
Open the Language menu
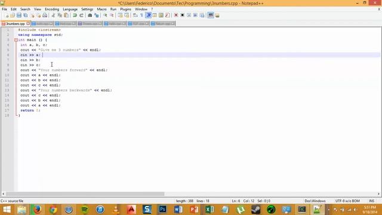tap(70, 10)
